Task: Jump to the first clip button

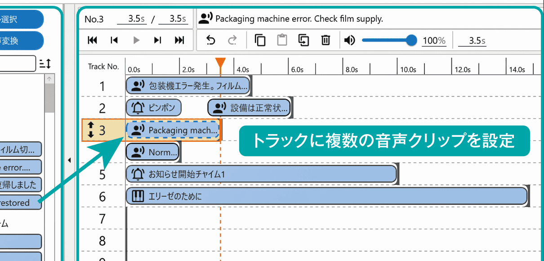Action: (x=93, y=40)
